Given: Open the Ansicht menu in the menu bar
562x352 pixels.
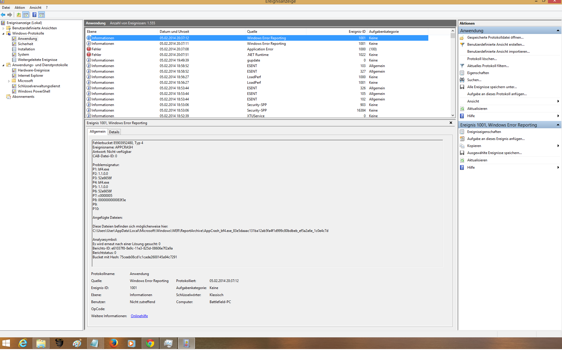Looking at the screenshot, I should coord(35,8).
